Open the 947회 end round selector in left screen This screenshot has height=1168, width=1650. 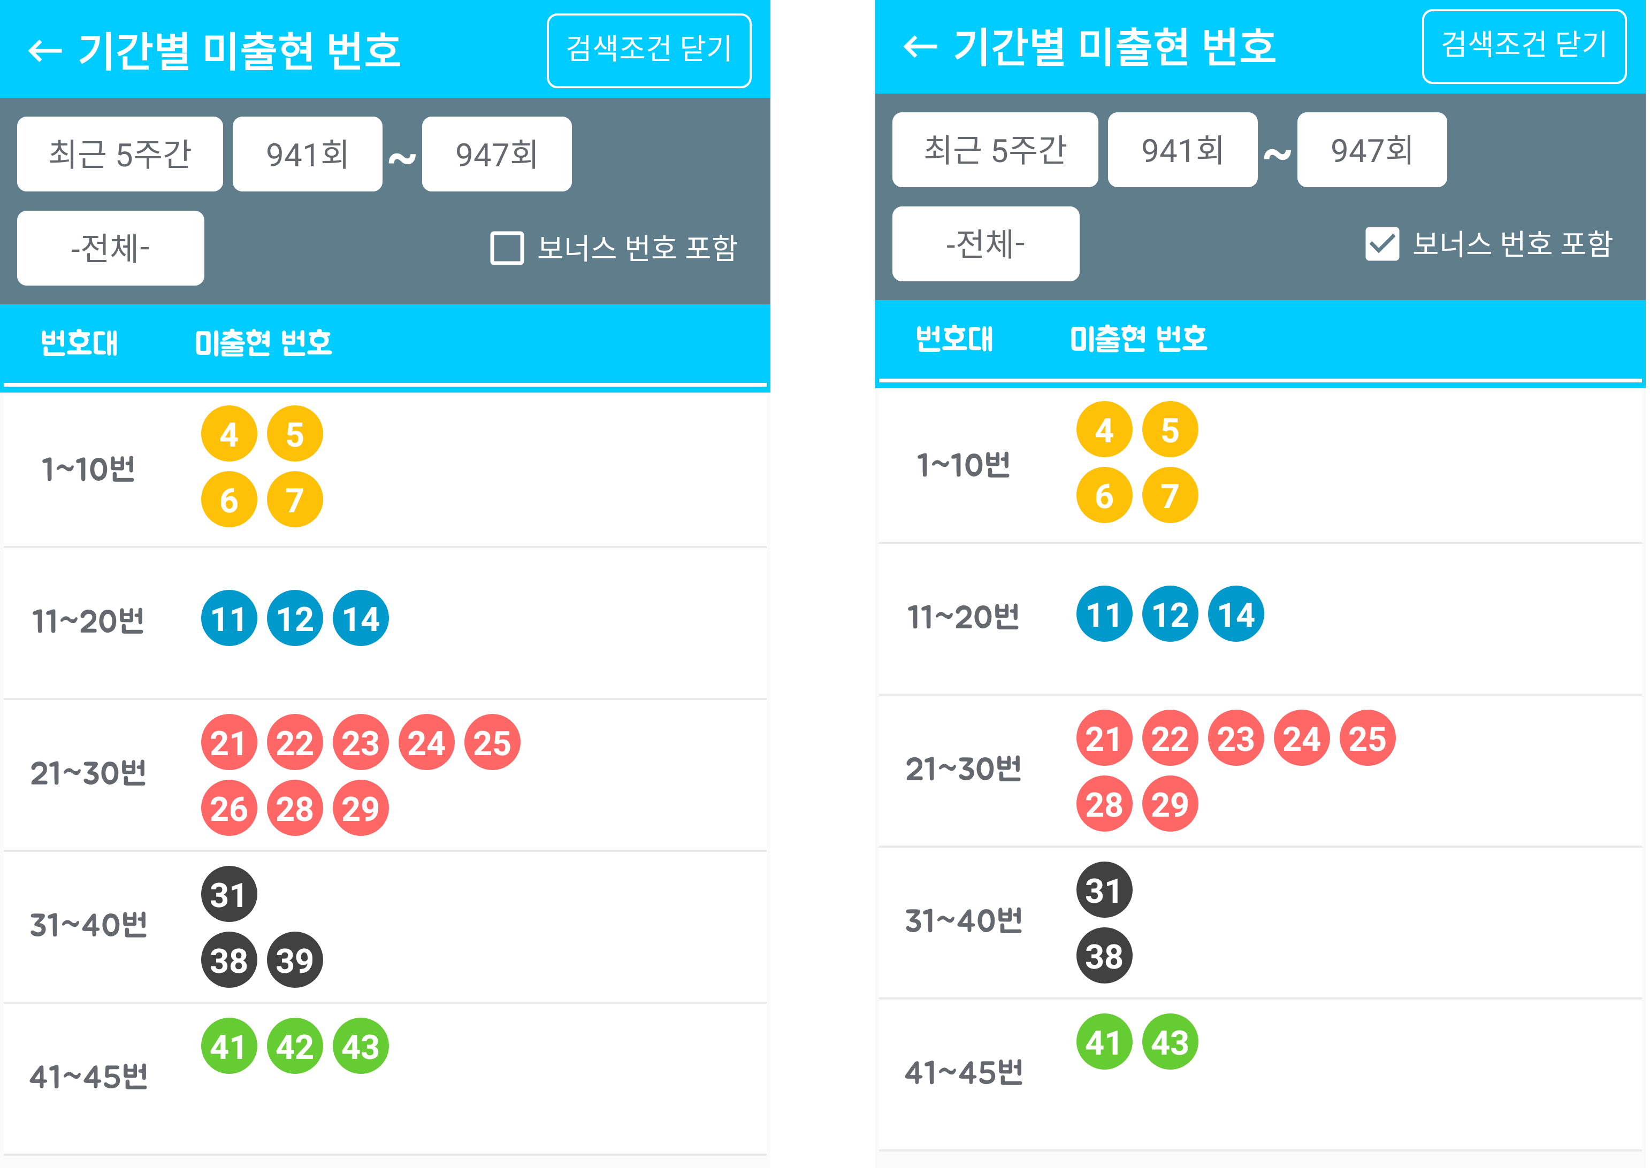pos(497,154)
